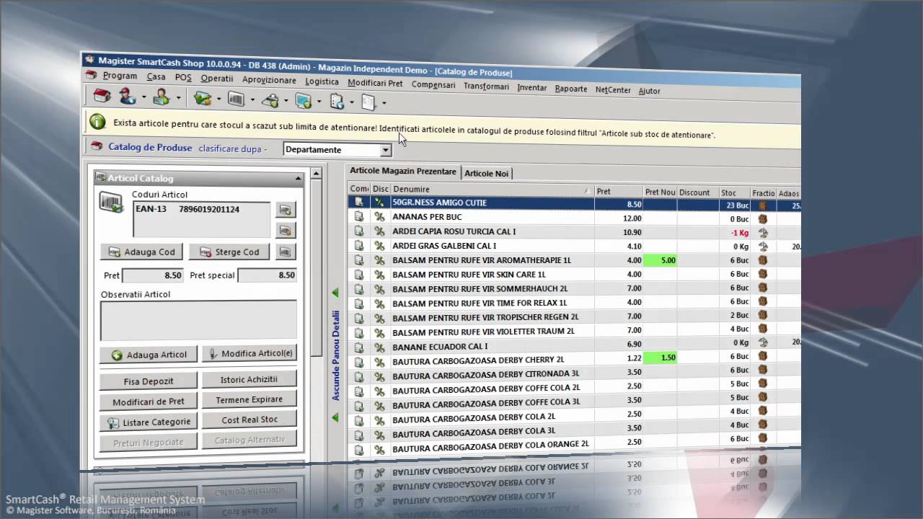Click the Sterge Cod button
The width and height of the screenshot is (923, 519).
pyautogui.click(x=229, y=252)
